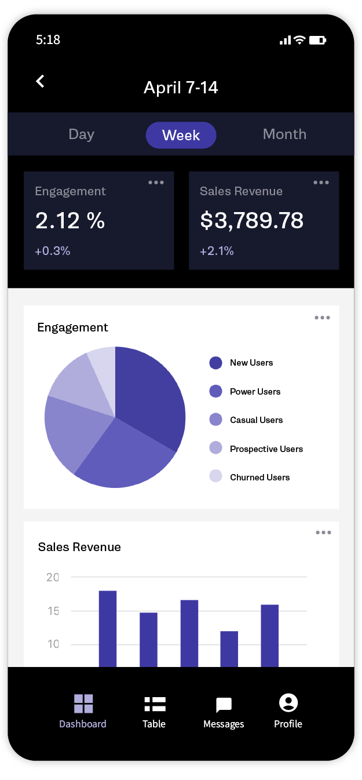Select the Power Users legend label
362x780 pixels.
pyautogui.click(x=255, y=392)
